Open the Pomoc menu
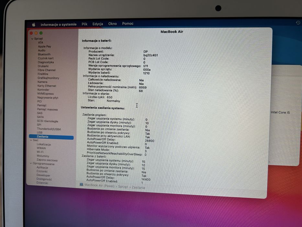The width and height of the screenshot is (302, 227). coord(128,24)
